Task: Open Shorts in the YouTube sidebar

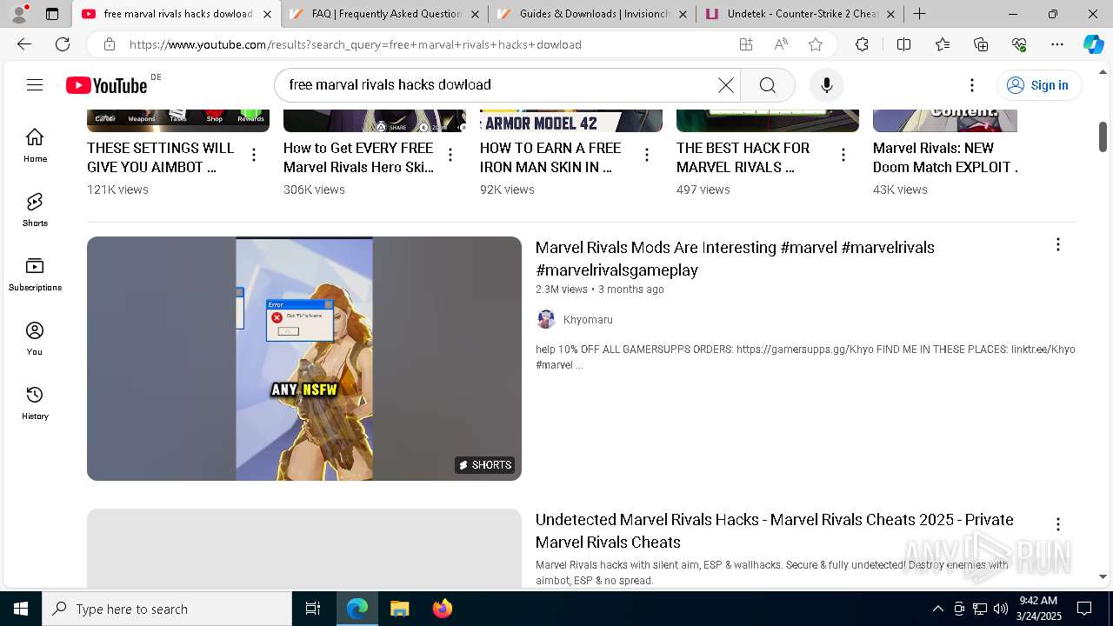Action: pos(35,210)
